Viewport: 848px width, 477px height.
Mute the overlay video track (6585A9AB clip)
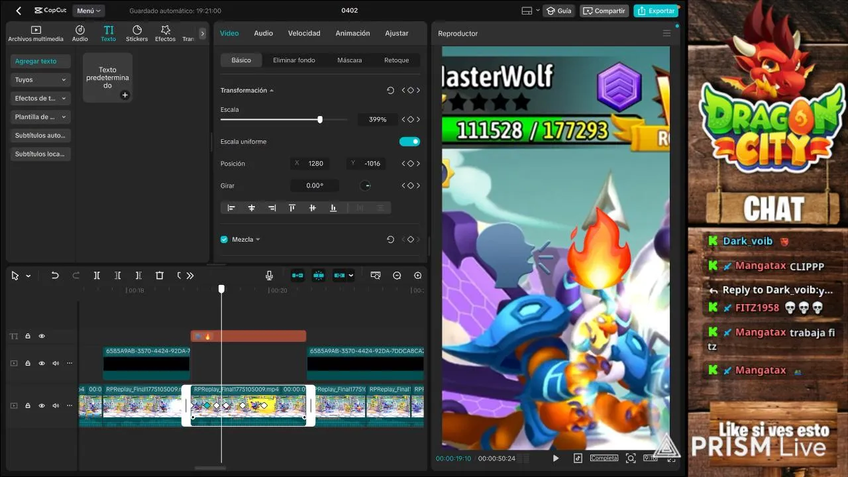click(x=56, y=363)
